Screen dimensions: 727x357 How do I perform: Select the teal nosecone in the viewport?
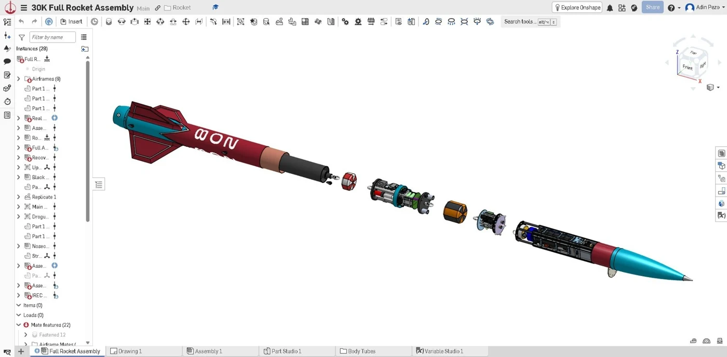click(649, 264)
